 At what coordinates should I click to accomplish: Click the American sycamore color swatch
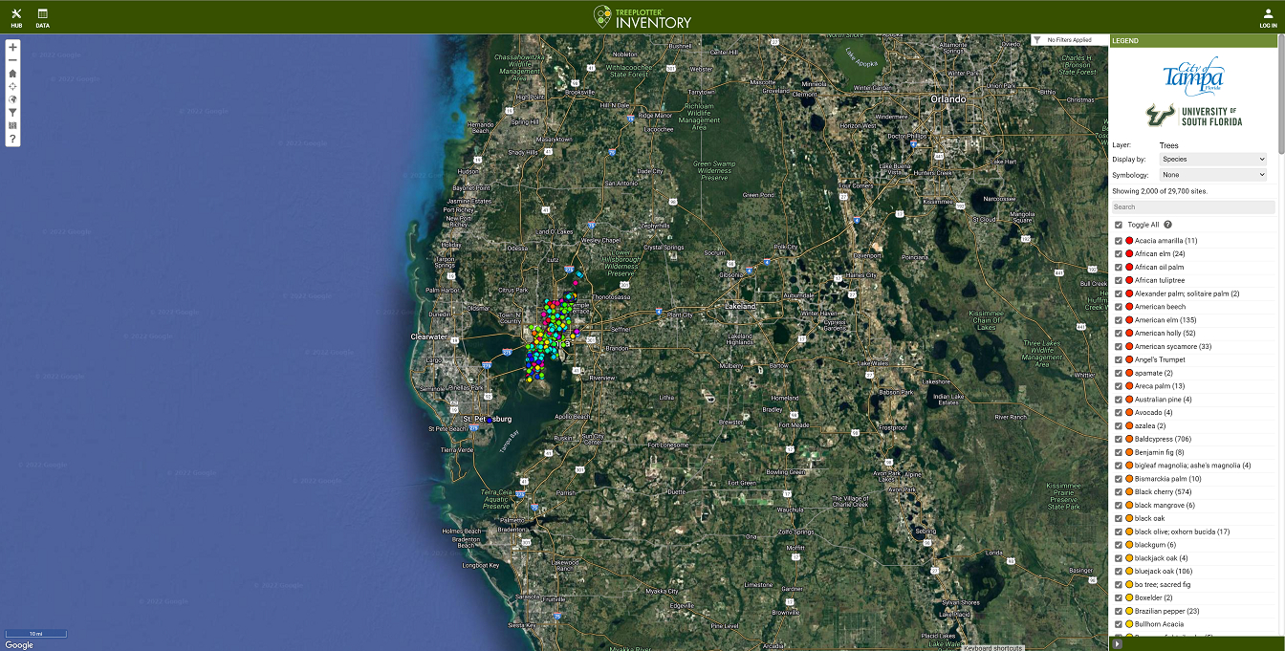(1129, 347)
